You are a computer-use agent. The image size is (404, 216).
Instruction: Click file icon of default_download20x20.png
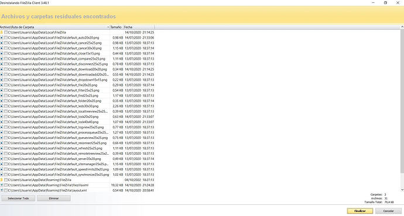point(2,69)
